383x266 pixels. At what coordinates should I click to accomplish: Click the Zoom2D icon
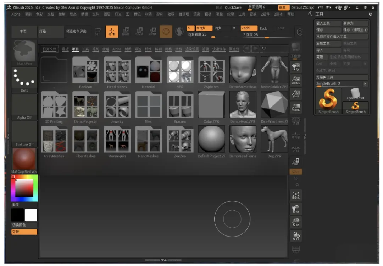click(x=295, y=80)
